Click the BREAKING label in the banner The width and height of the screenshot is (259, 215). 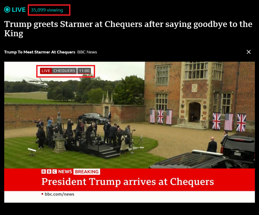pos(87,172)
